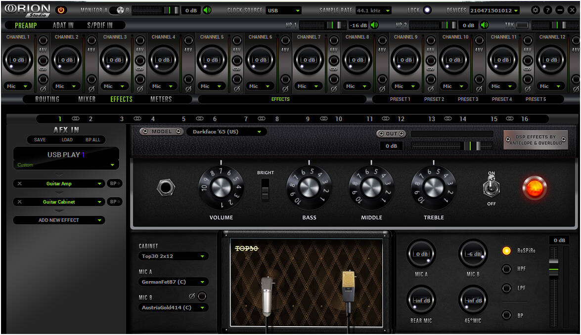The image size is (581, 335).
Task: Link AFX channels 15 and 16
Action: 510,119
